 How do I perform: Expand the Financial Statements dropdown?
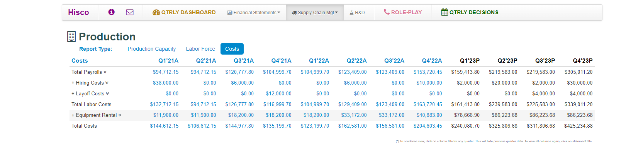pyautogui.click(x=254, y=13)
